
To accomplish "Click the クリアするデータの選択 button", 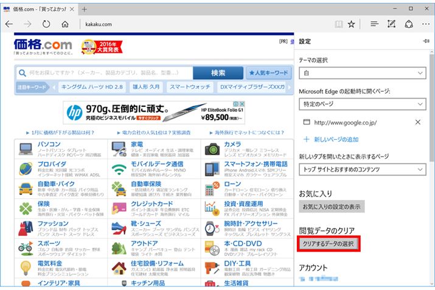I will coord(329,244).
